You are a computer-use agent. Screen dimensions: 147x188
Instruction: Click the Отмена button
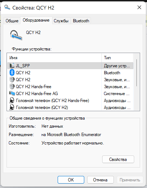(x=100, y=180)
